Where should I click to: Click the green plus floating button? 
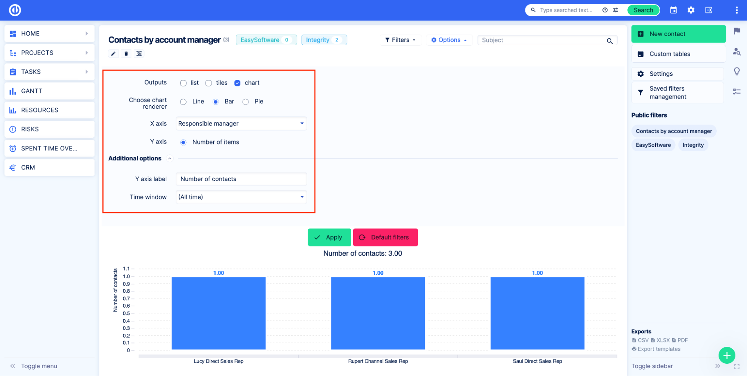726,355
